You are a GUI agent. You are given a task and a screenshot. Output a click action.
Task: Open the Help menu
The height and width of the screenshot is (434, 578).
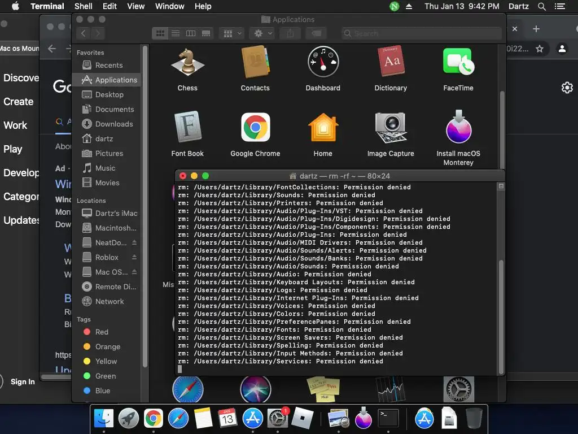point(203,6)
